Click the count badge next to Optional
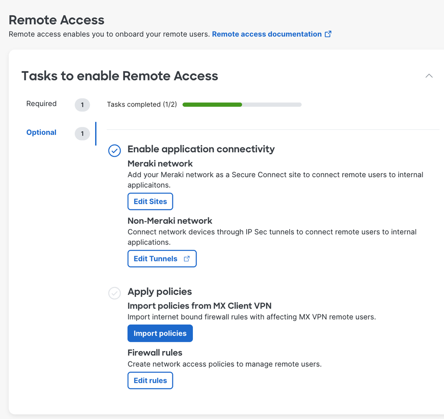Image resolution: width=444 pixels, height=419 pixels. point(82,134)
